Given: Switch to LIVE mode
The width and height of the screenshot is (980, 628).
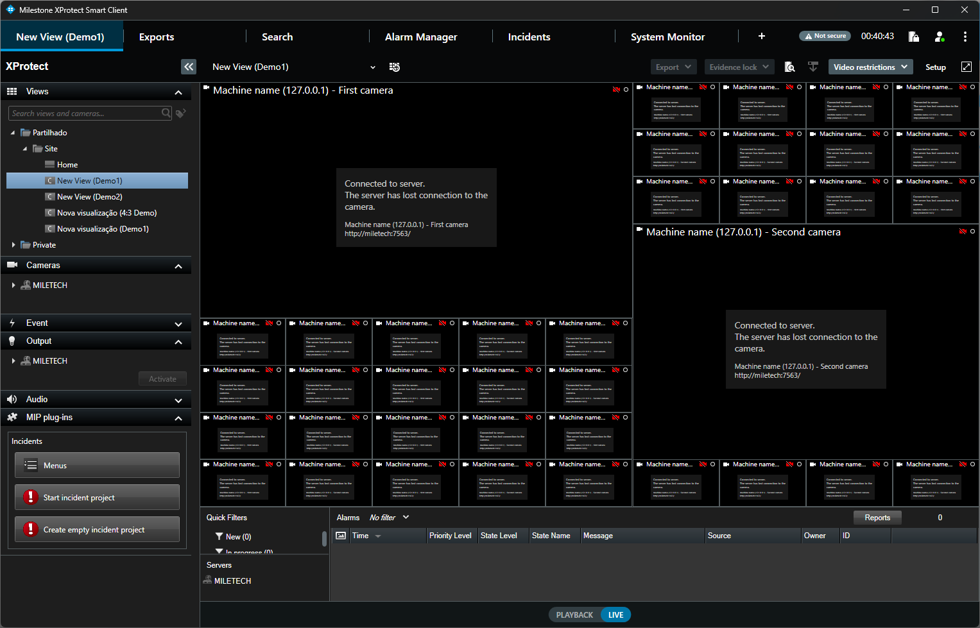Looking at the screenshot, I should click(x=616, y=615).
